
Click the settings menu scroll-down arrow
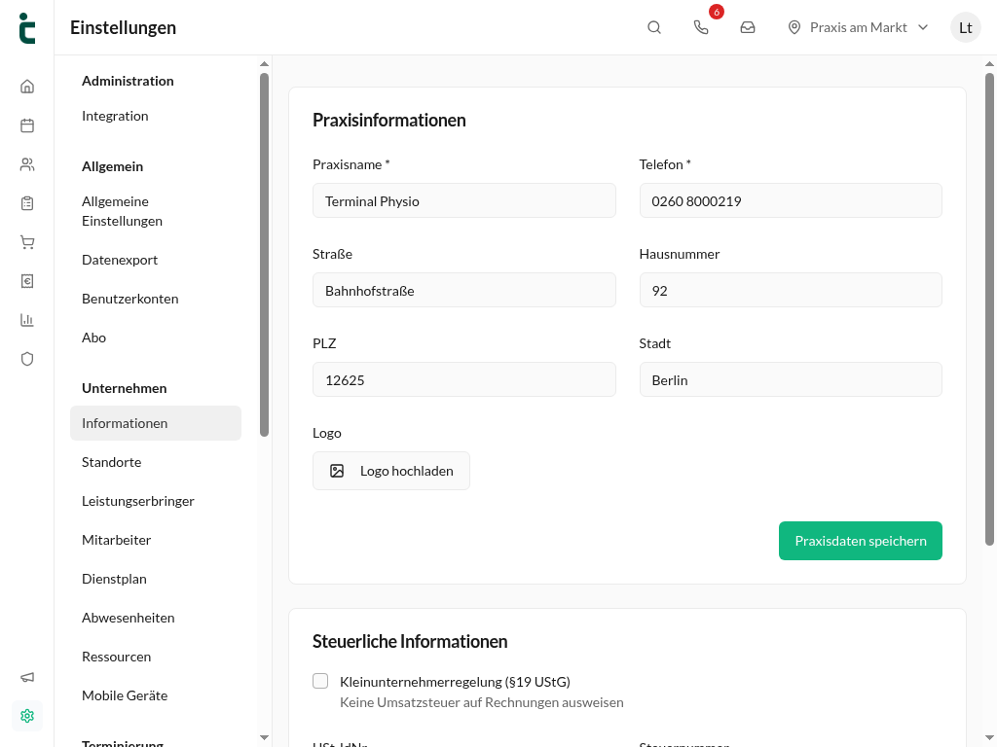[x=265, y=737]
